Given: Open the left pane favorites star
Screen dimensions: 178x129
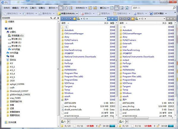Looking at the screenshot, I should [x=74, y=19].
